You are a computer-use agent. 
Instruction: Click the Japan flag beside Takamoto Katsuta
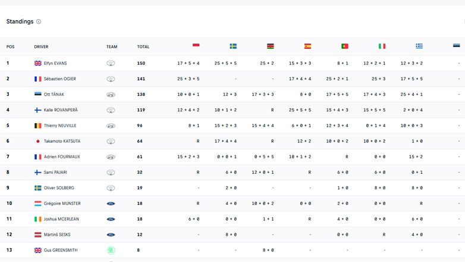[38, 141]
